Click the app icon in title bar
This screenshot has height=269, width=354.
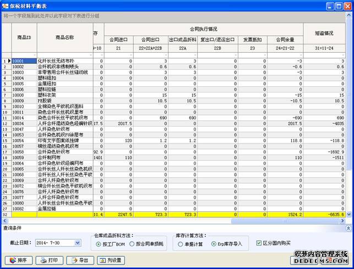pyautogui.click(x=6, y=5)
